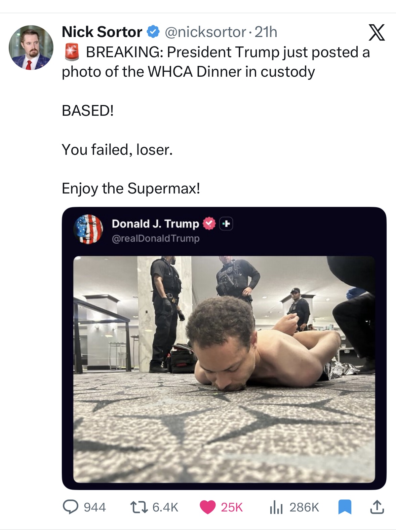Click the flag-painted avatar in embedded post
Viewport: 396px width, 531px height.
(x=88, y=229)
